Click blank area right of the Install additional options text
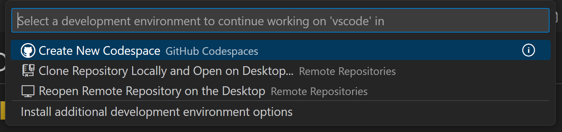562x132 pixels. [x=421, y=112]
